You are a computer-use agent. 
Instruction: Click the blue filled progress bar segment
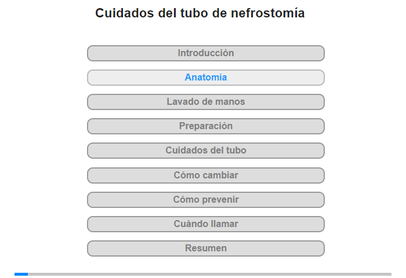tap(21, 274)
